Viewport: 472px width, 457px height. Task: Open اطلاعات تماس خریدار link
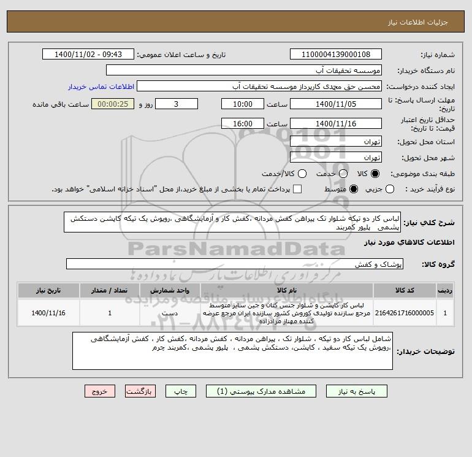tap(101, 86)
